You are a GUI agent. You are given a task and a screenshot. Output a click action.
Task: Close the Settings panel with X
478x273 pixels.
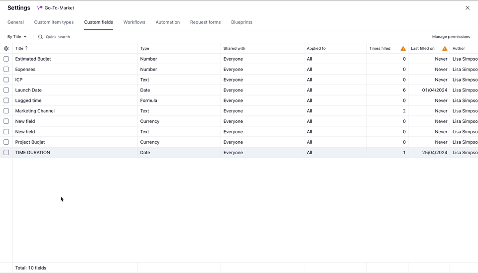tap(467, 8)
